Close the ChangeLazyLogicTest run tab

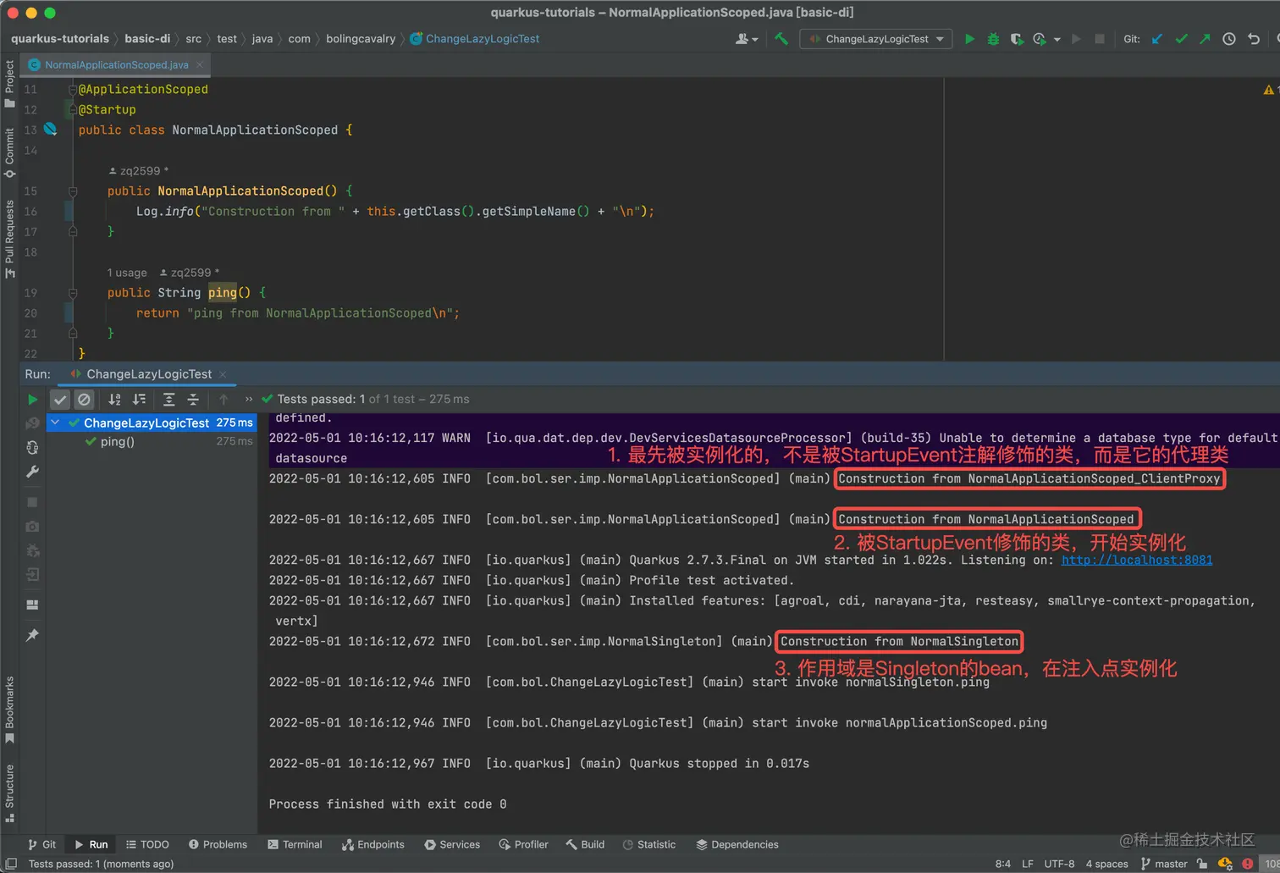(x=223, y=374)
